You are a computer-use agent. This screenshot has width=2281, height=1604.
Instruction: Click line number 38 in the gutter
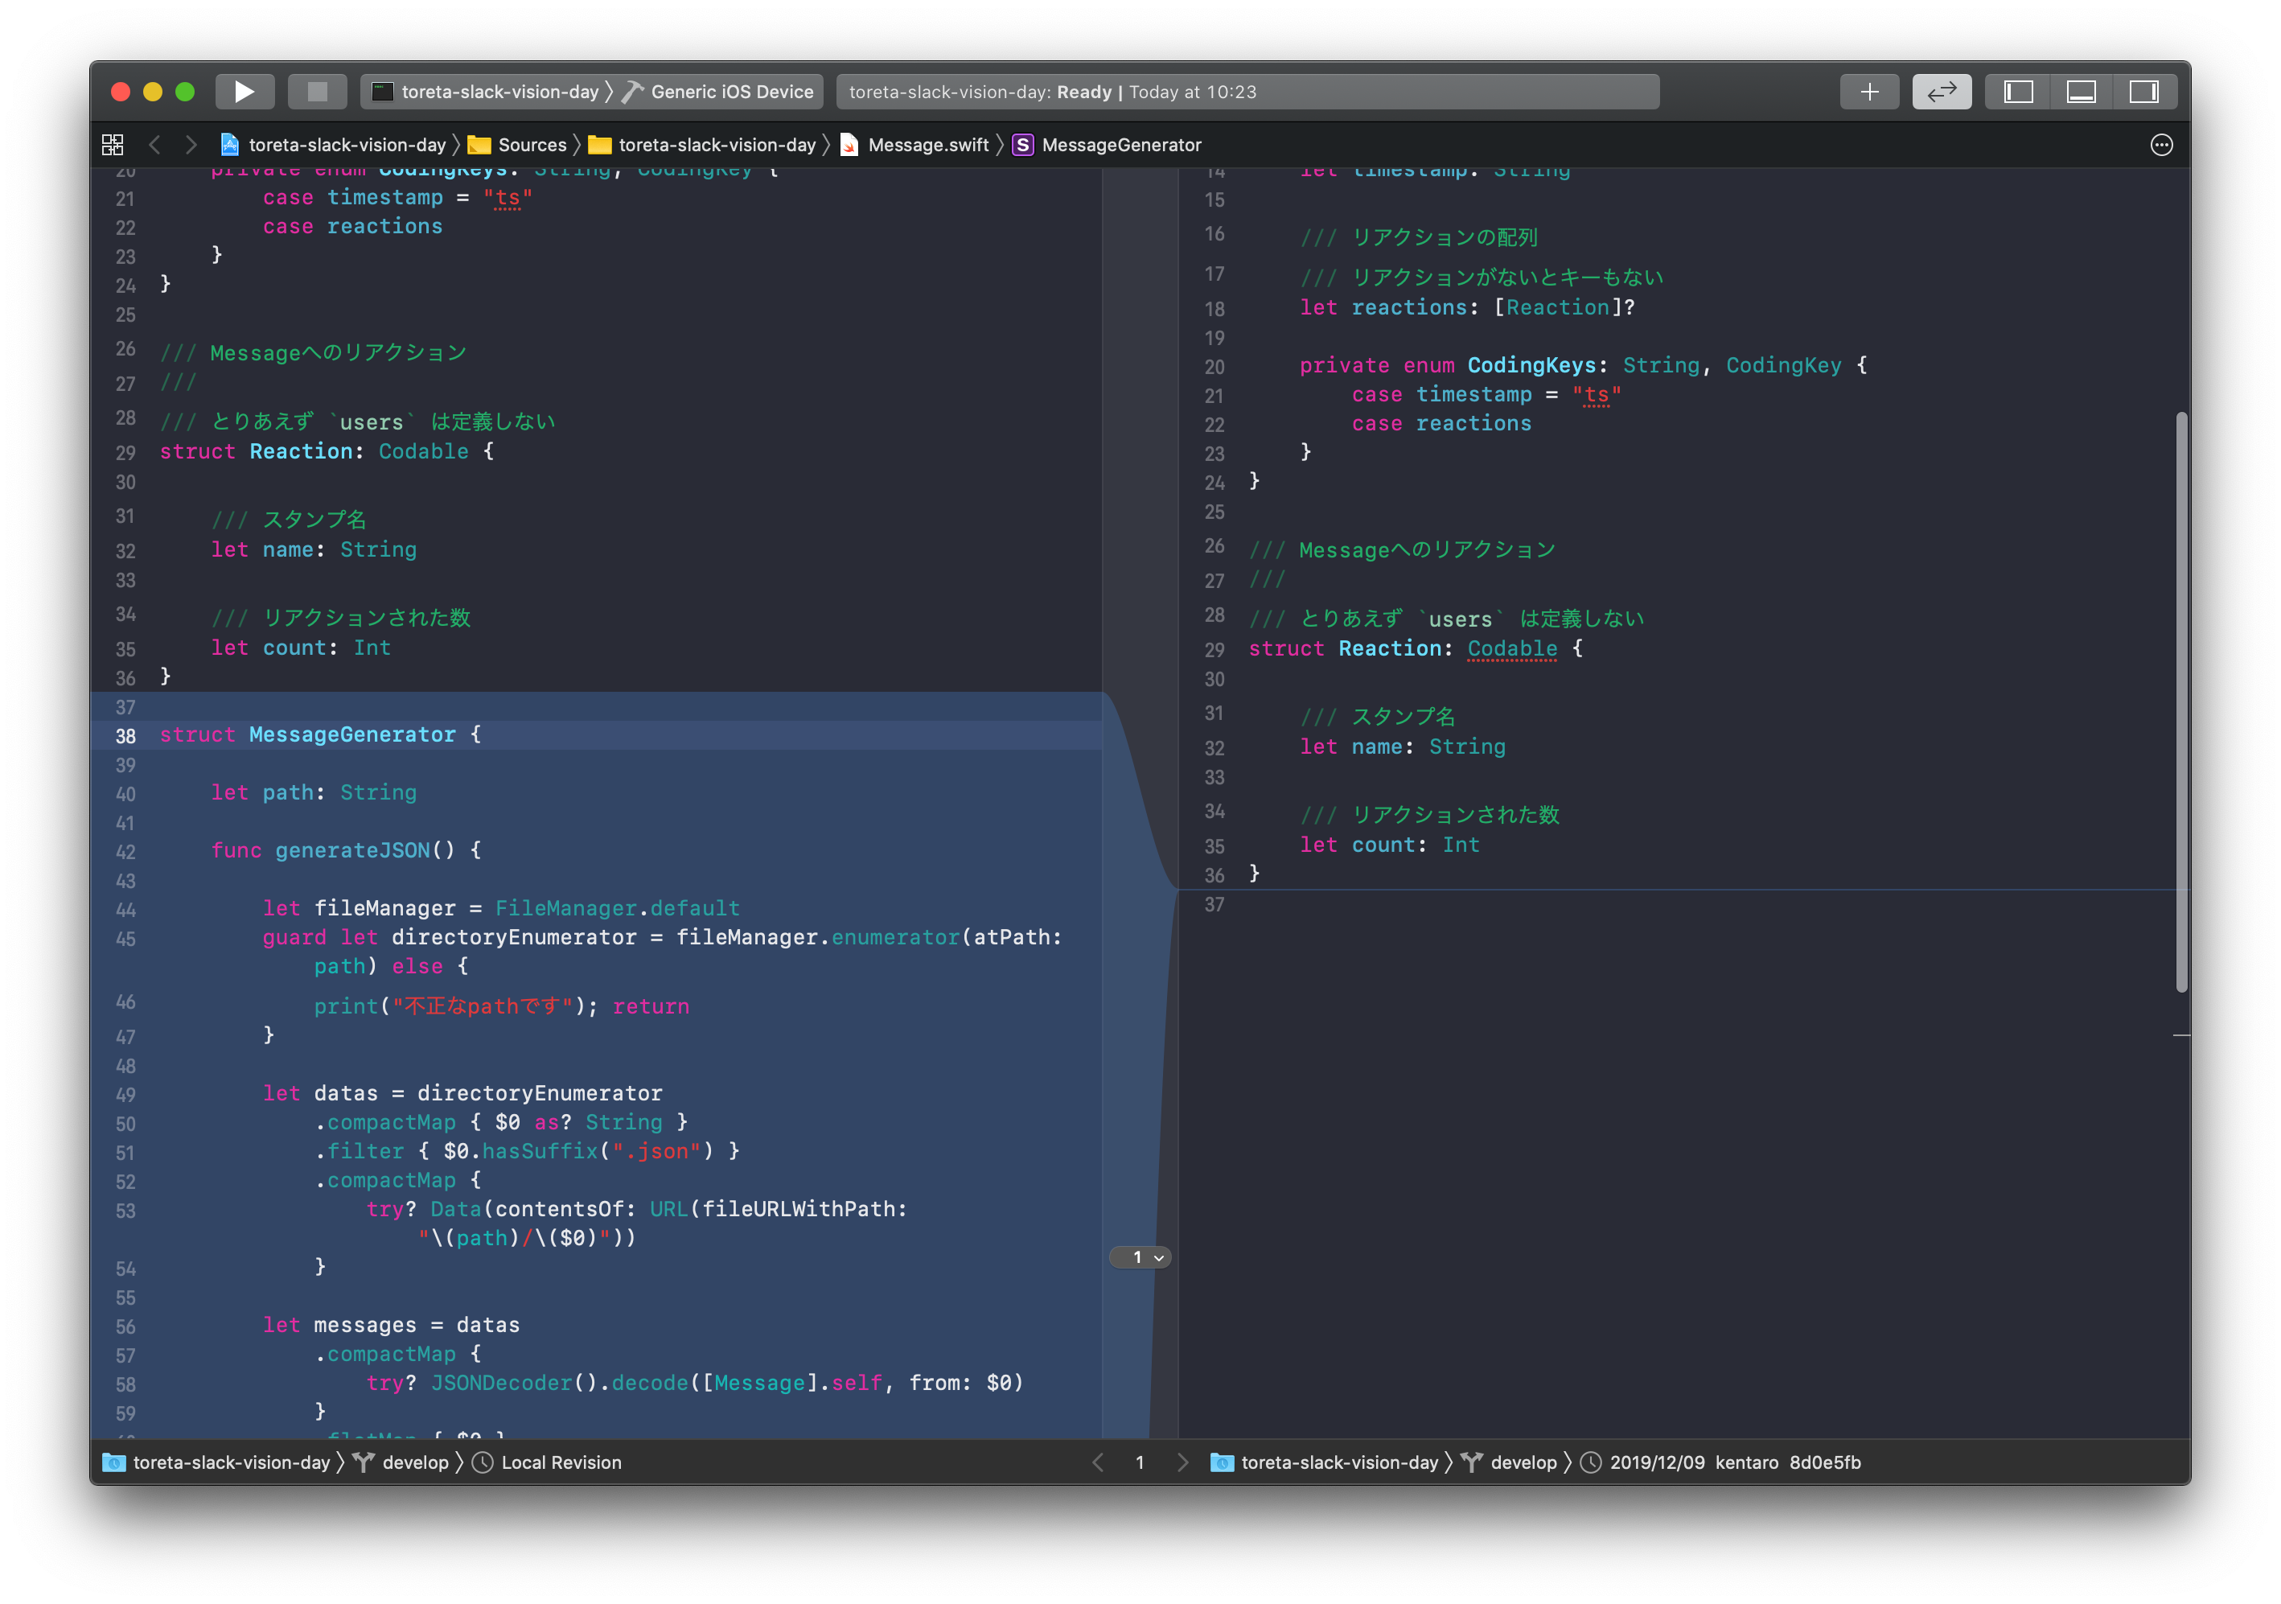click(x=125, y=735)
